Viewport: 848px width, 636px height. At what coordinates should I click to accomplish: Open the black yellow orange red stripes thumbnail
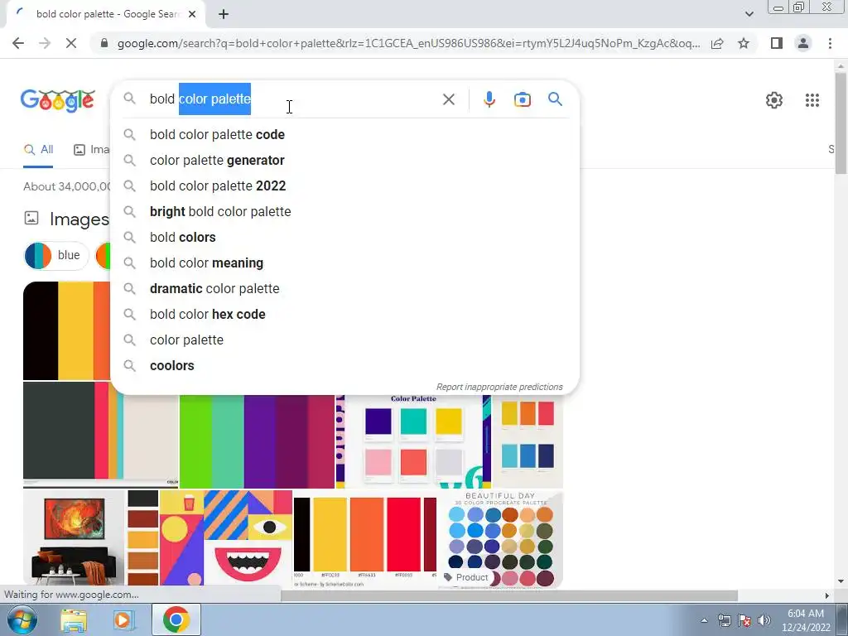[365, 538]
